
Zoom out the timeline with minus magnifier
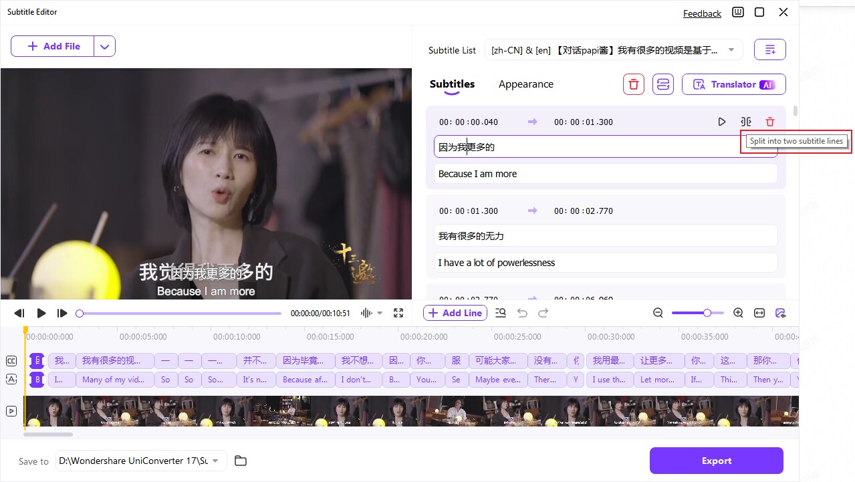658,313
